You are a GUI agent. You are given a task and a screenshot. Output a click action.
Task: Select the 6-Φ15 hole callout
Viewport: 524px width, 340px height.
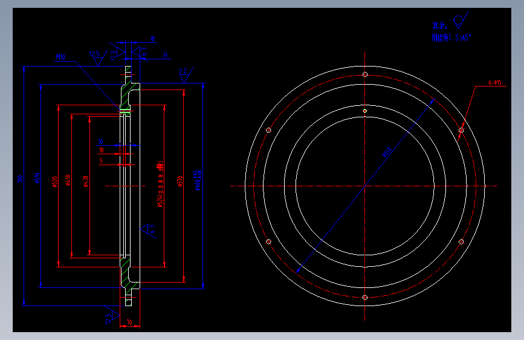(494, 82)
